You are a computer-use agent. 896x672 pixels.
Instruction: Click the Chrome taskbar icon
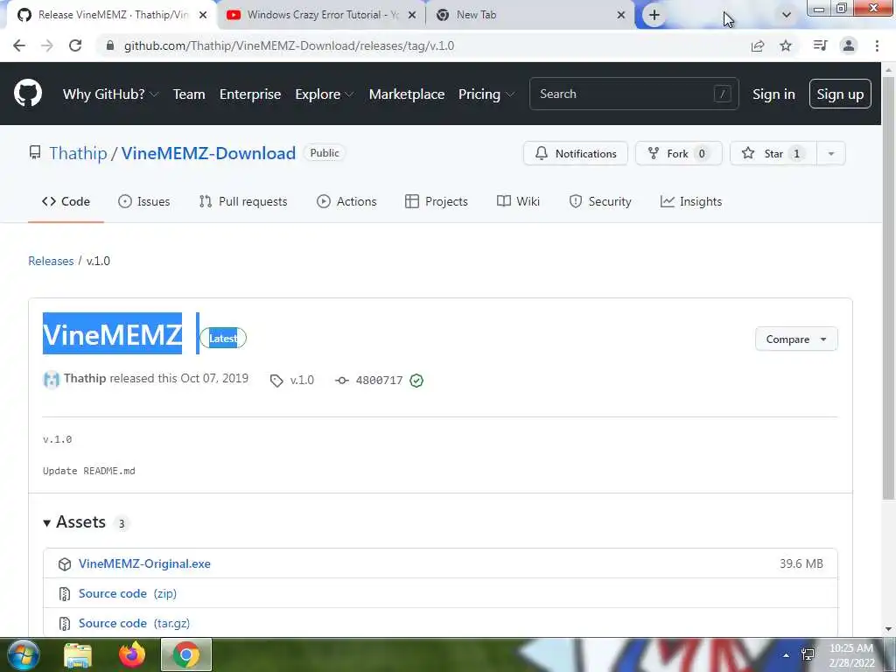(x=186, y=654)
